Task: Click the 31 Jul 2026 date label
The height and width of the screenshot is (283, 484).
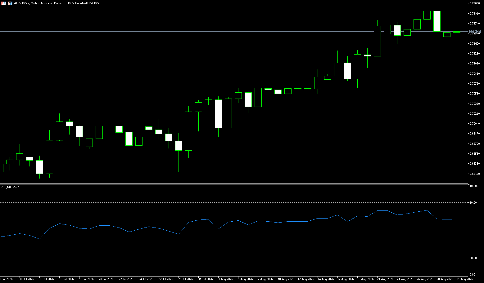Action: (206, 279)
